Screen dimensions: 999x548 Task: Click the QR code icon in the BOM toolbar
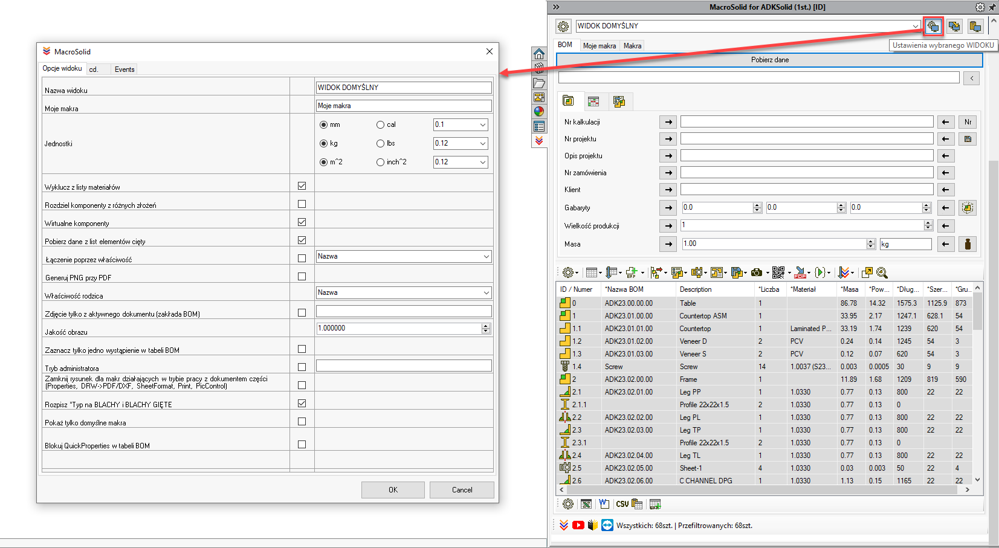778,272
